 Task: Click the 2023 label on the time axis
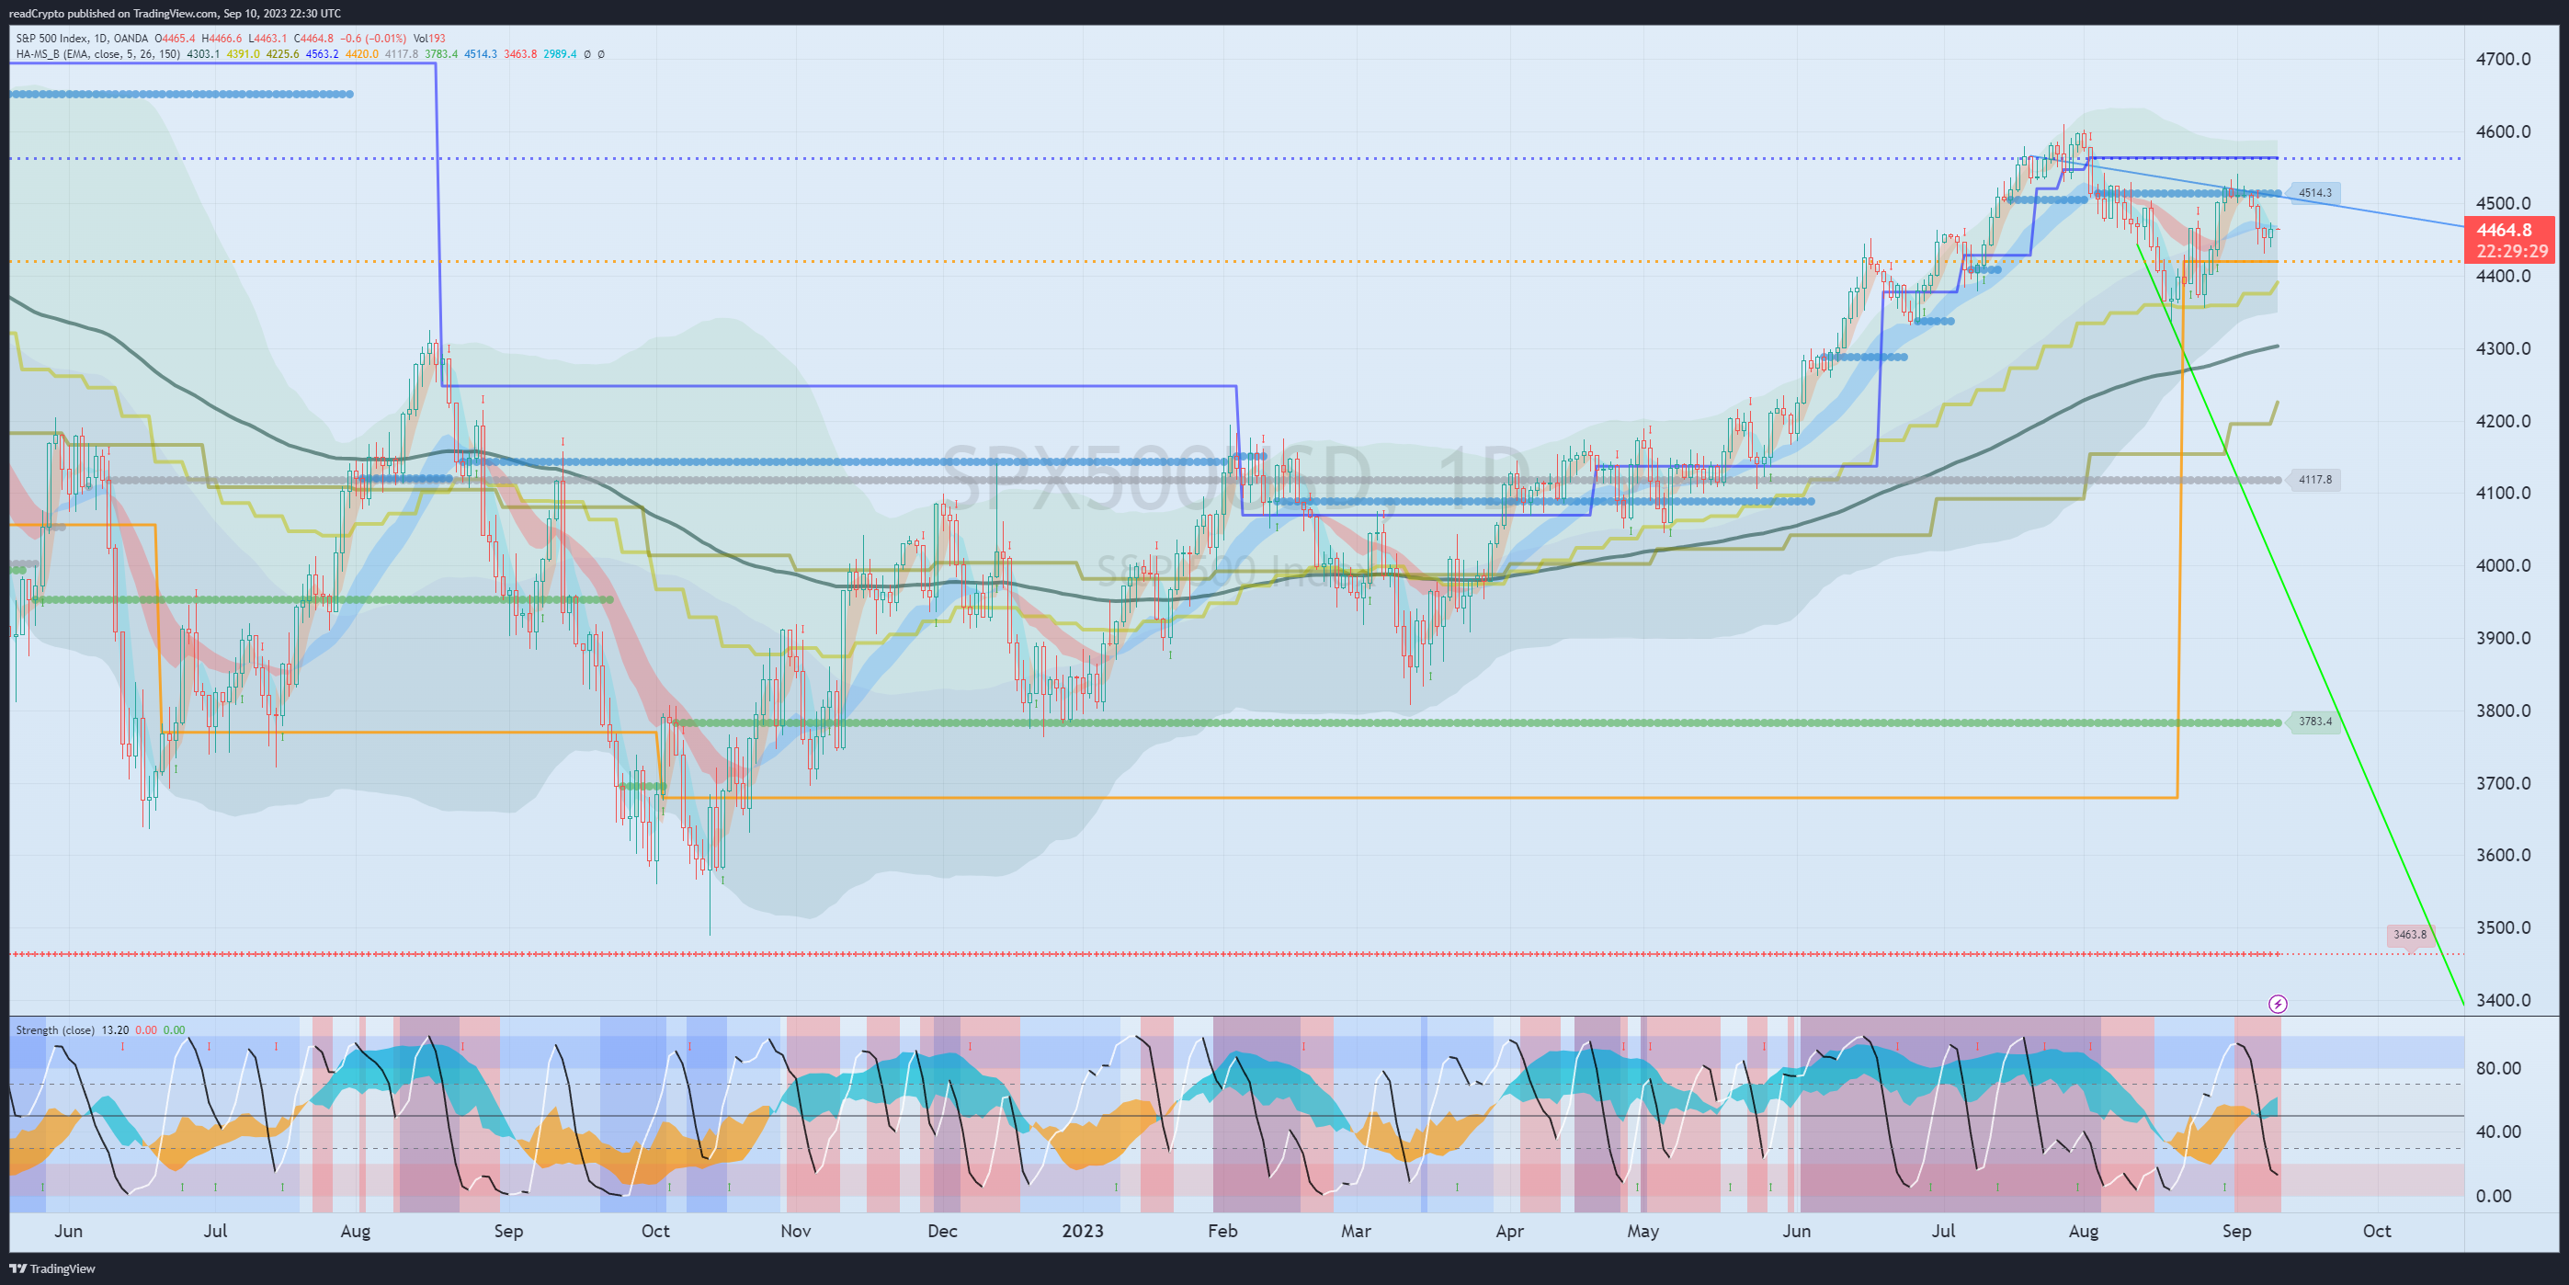(x=1082, y=1231)
